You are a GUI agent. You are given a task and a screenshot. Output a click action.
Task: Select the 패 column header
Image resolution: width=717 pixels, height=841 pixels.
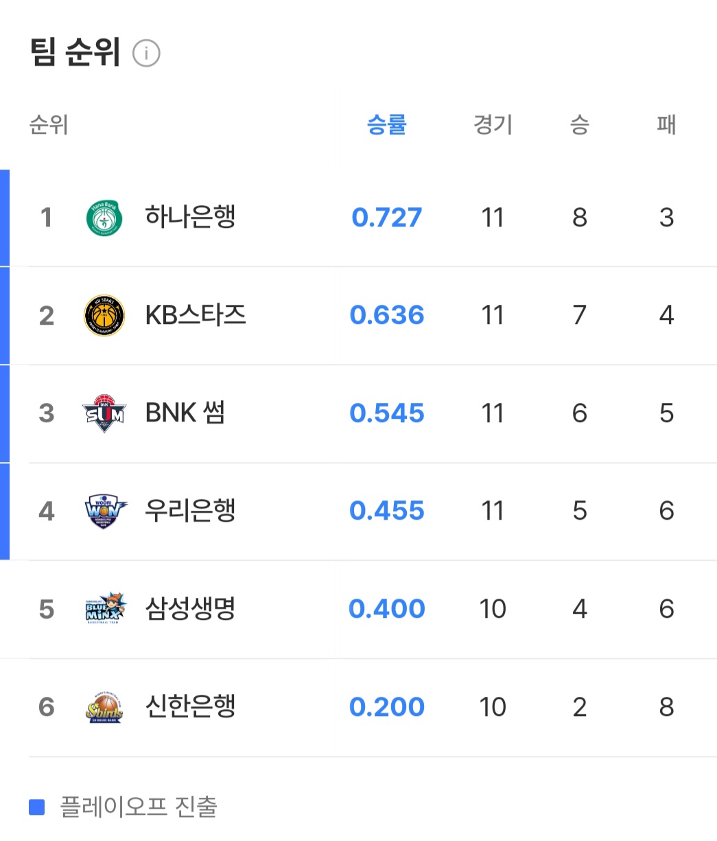click(x=666, y=125)
